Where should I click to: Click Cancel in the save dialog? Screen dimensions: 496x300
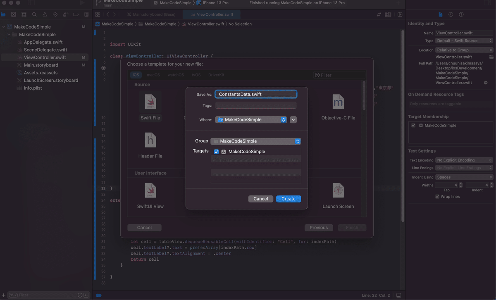(x=261, y=199)
